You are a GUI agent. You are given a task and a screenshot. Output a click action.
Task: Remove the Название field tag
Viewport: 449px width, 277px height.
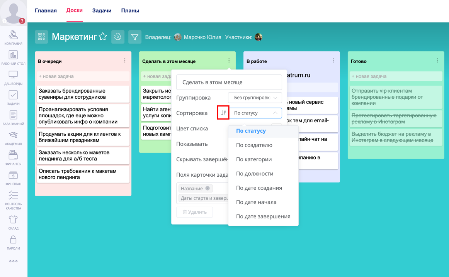click(x=207, y=188)
